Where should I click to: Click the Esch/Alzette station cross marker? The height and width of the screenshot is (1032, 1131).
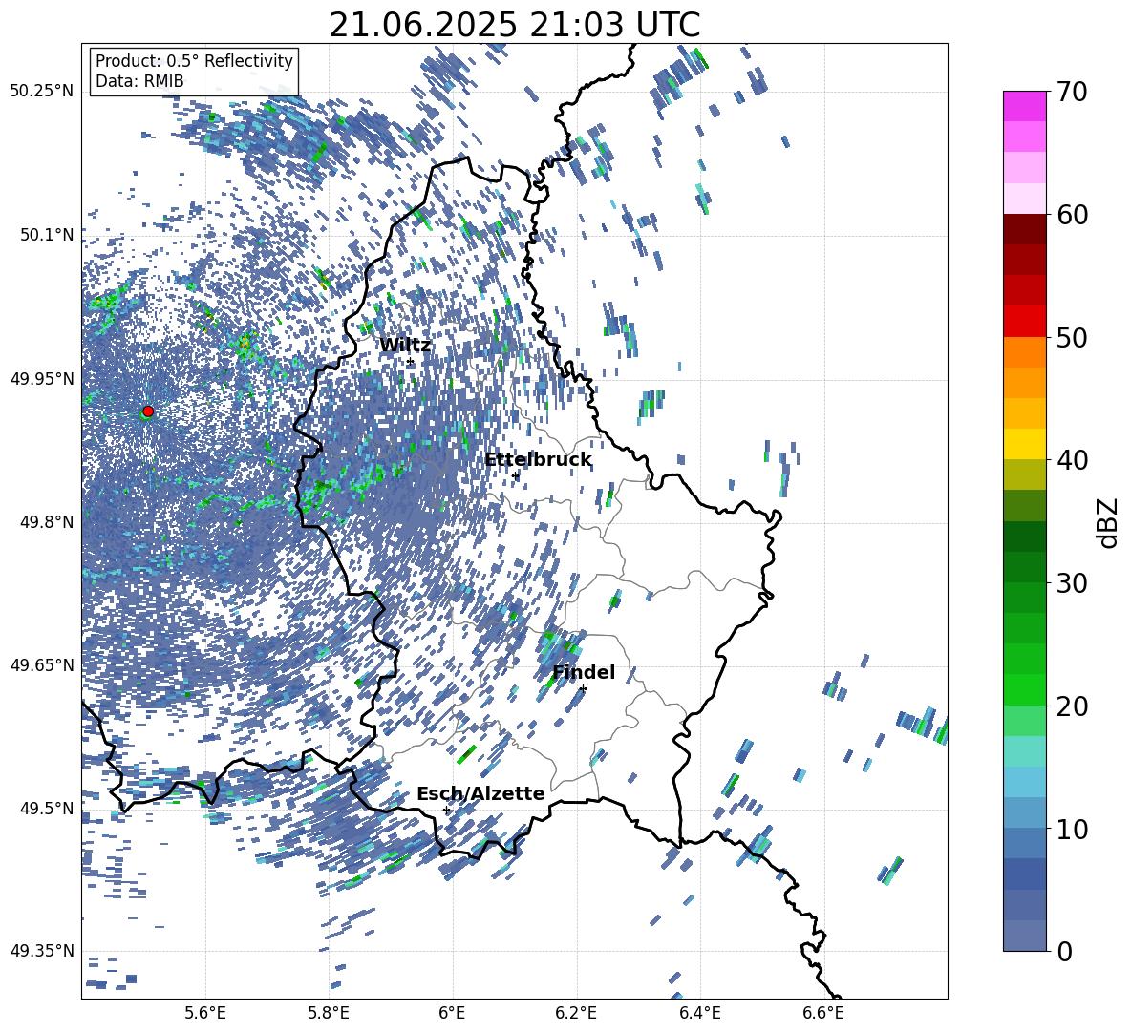[x=446, y=810]
